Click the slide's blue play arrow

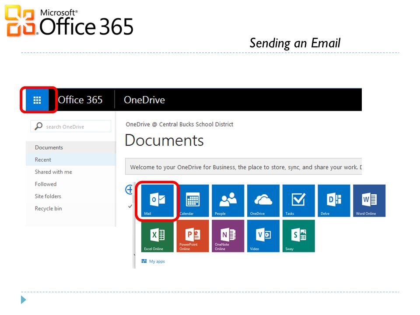click(24, 300)
